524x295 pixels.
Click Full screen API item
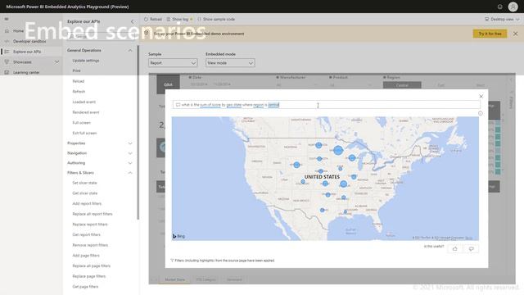(x=82, y=123)
